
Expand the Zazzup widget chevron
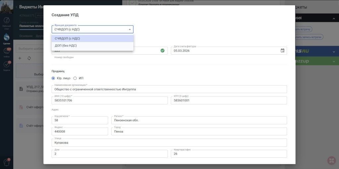[x=334, y=61]
